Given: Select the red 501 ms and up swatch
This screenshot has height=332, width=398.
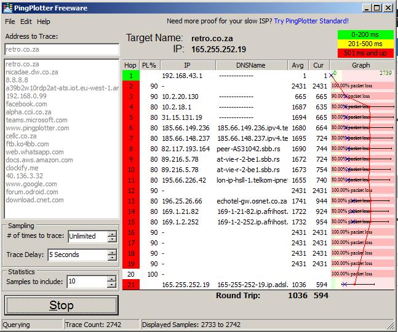Looking at the screenshot, I should (365, 53).
